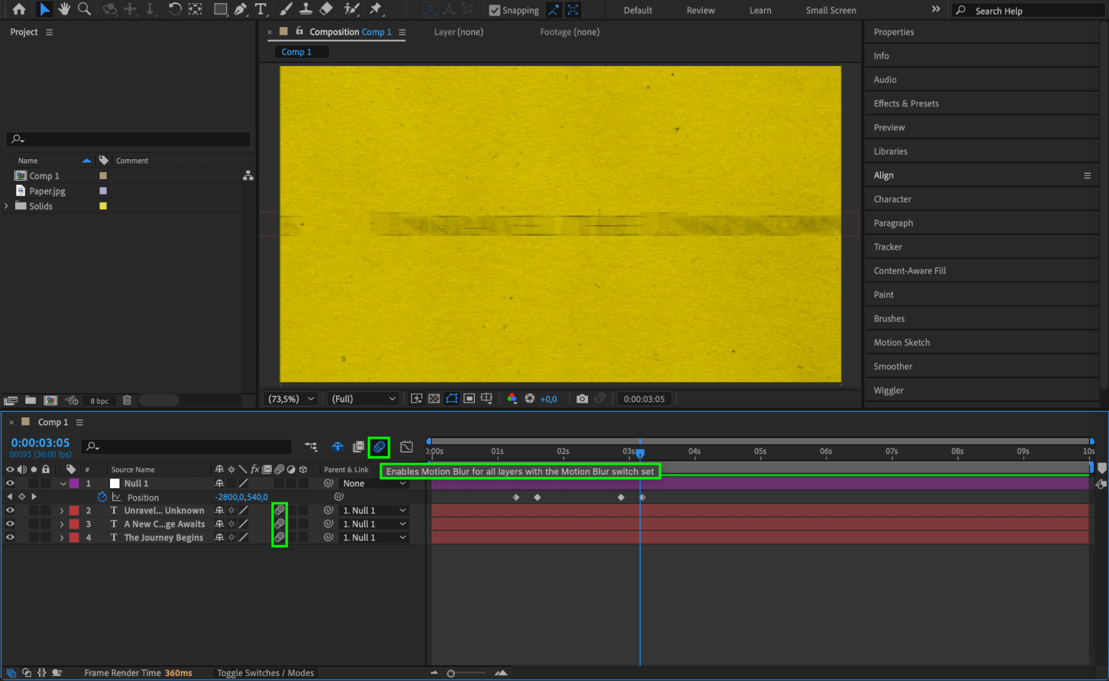This screenshot has height=681, width=1109.
Task: Click the Enable Motion Blur timeline button
Action: (379, 446)
